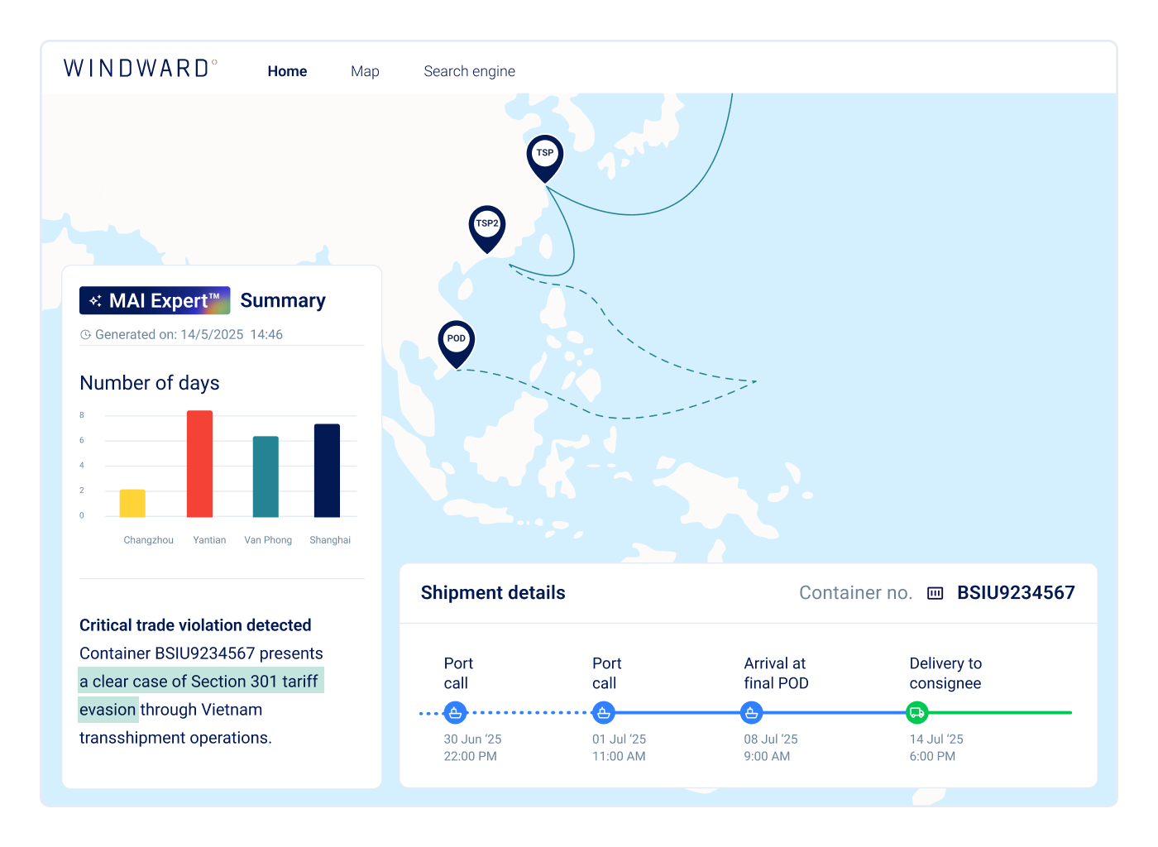Click the 30 Jun port call ship marker

pyautogui.click(x=456, y=712)
